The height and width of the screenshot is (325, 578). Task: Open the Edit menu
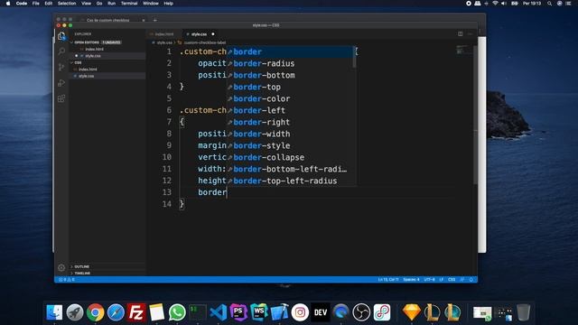pos(48,4)
